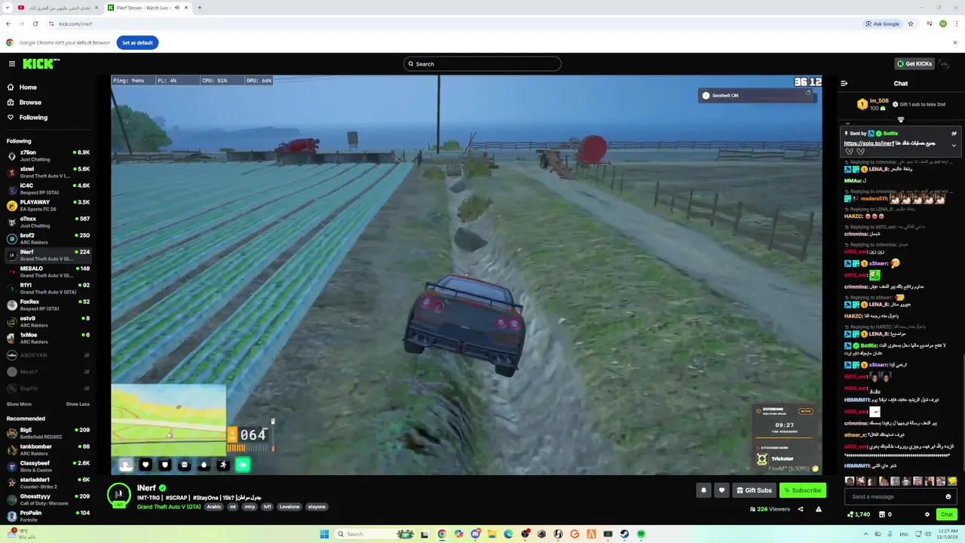Bookmark this page with the star icon
Image resolution: width=965 pixels, height=543 pixels.
tap(911, 24)
